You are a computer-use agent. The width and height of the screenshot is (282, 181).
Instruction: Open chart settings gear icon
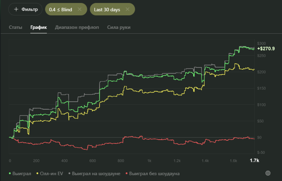(267, 173)
